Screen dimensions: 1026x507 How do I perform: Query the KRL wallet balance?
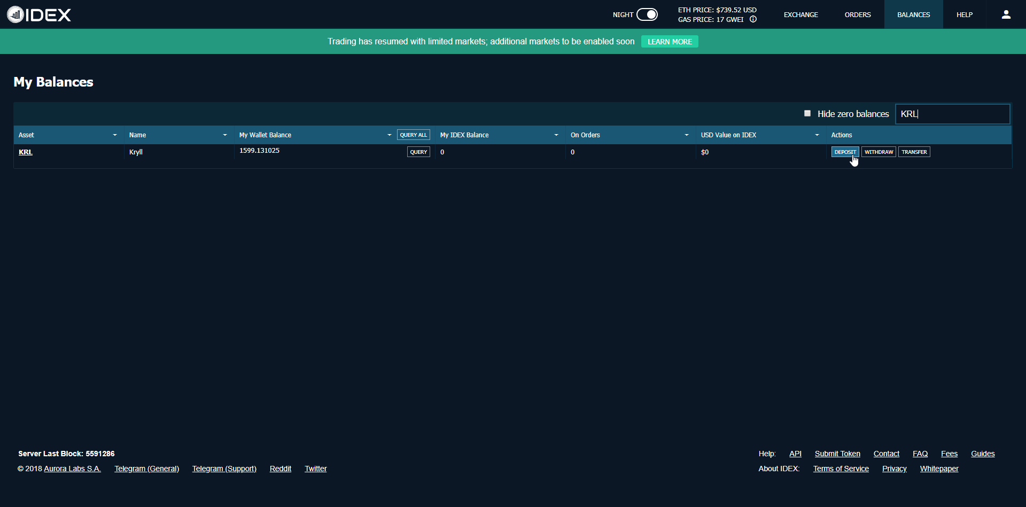(418, 152)
